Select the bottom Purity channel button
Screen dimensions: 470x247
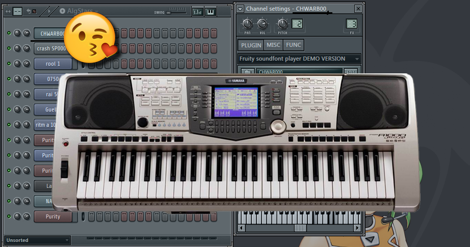53,216
